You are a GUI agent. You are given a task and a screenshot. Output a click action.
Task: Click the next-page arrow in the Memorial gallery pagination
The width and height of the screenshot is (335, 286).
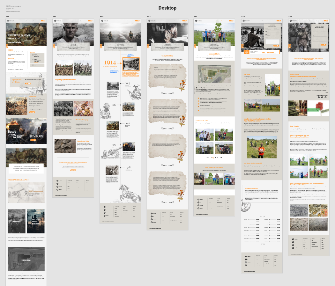pos(221,158)
